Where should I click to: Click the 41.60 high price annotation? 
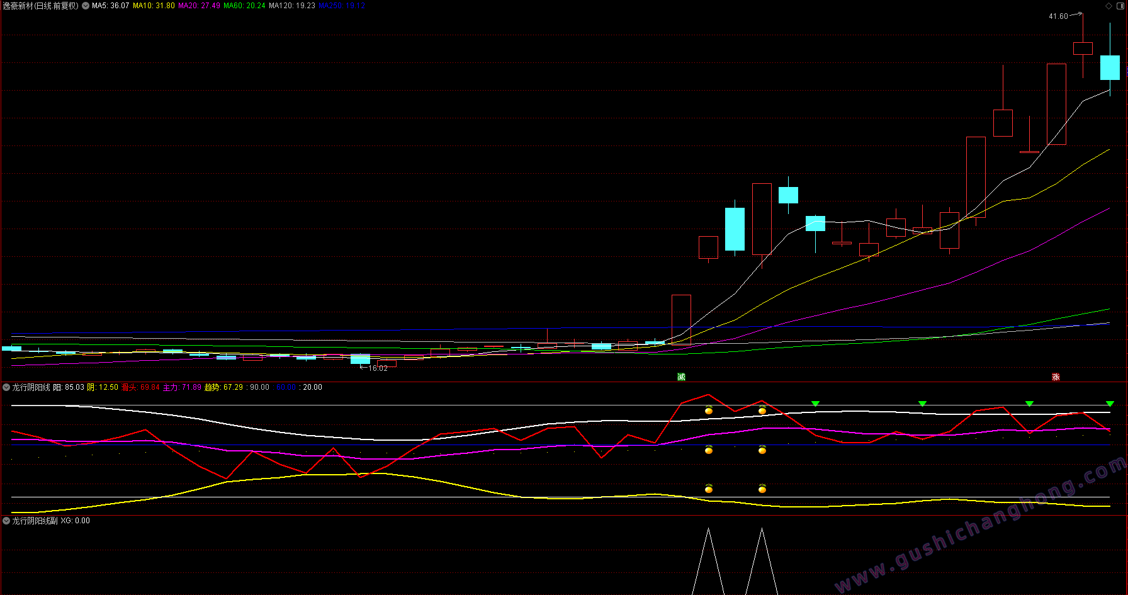1058,16
